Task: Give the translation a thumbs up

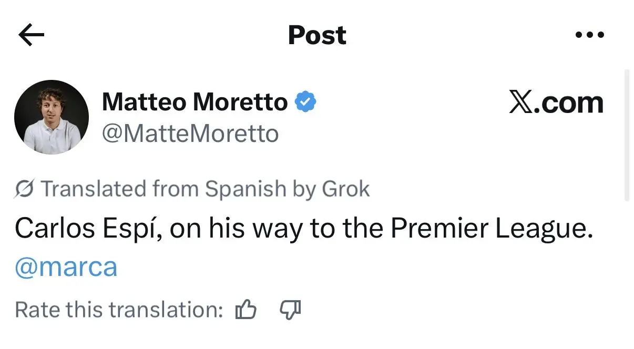Action: pyautogui.click(x=246, y=310)
